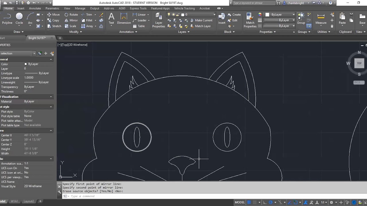Click Create block button

[x=234, y=15]
